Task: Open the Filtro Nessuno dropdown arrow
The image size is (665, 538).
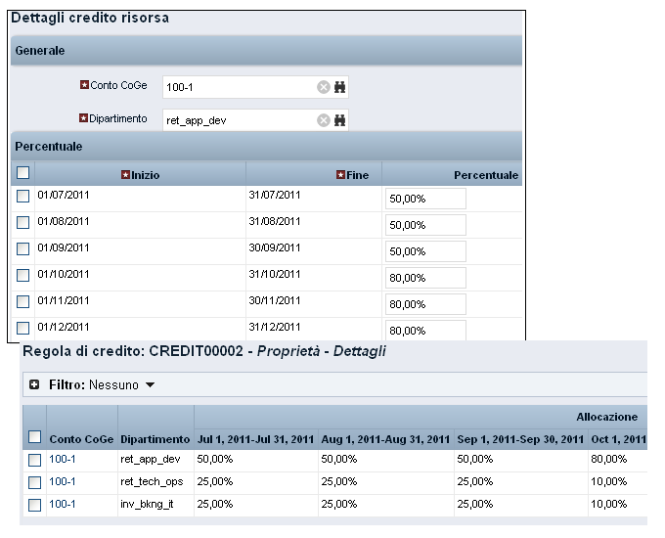Action: click(x=151, y=385)
